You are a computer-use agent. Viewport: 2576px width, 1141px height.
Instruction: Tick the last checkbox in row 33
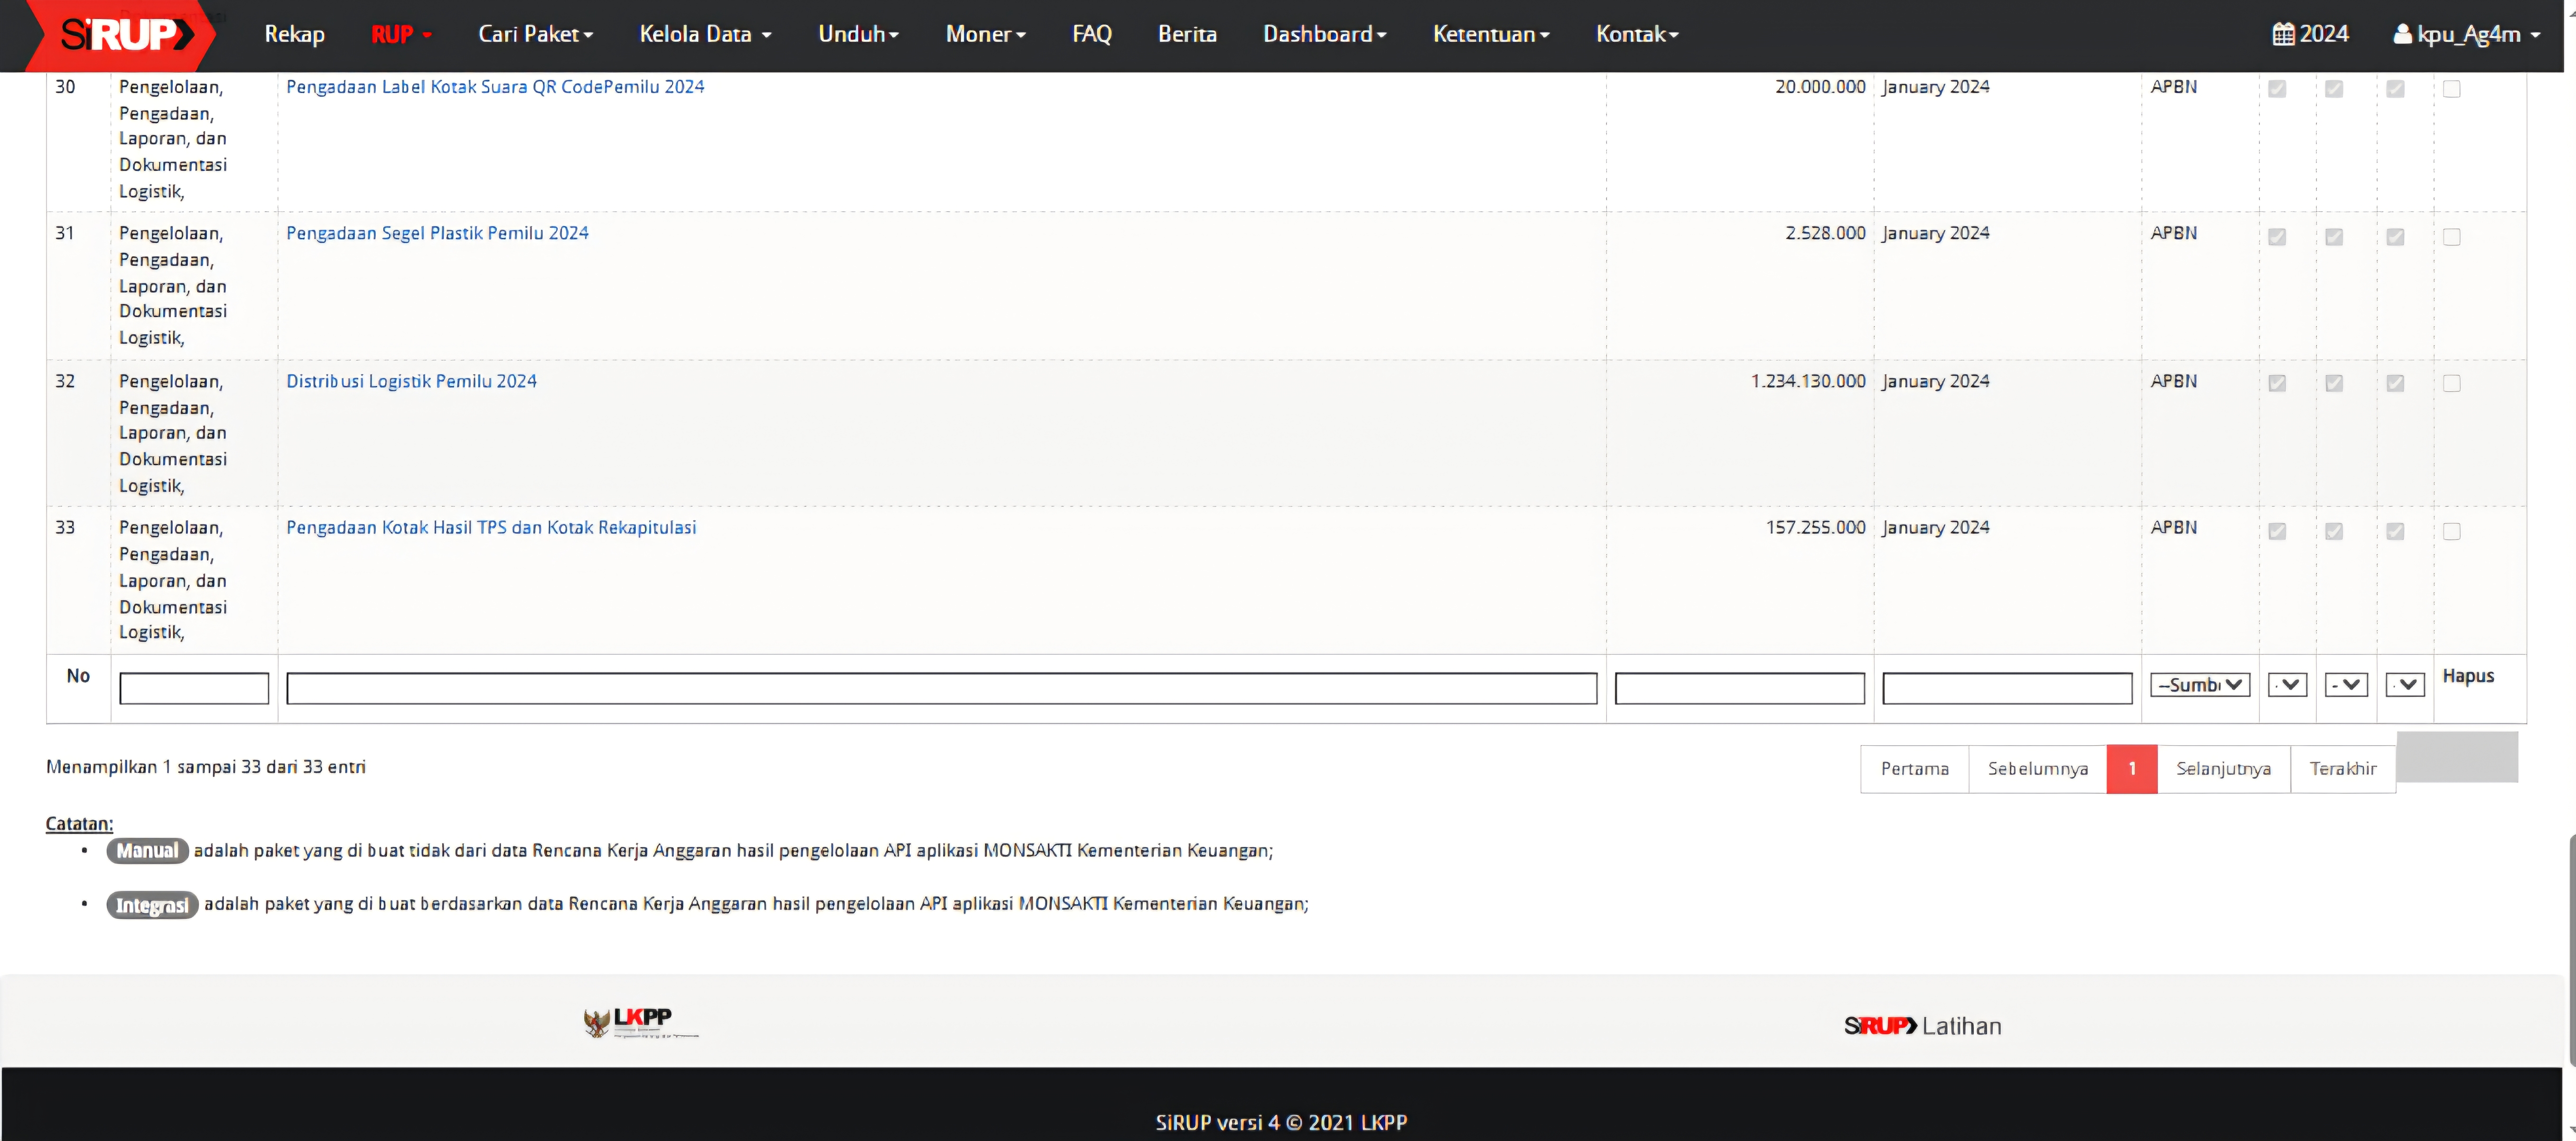click(x=2451, y=531)
